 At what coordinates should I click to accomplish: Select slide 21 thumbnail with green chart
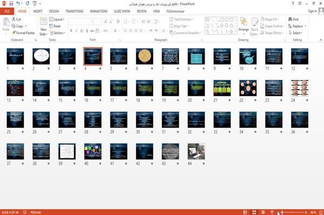pyautogui.click(x=222, y=88)
